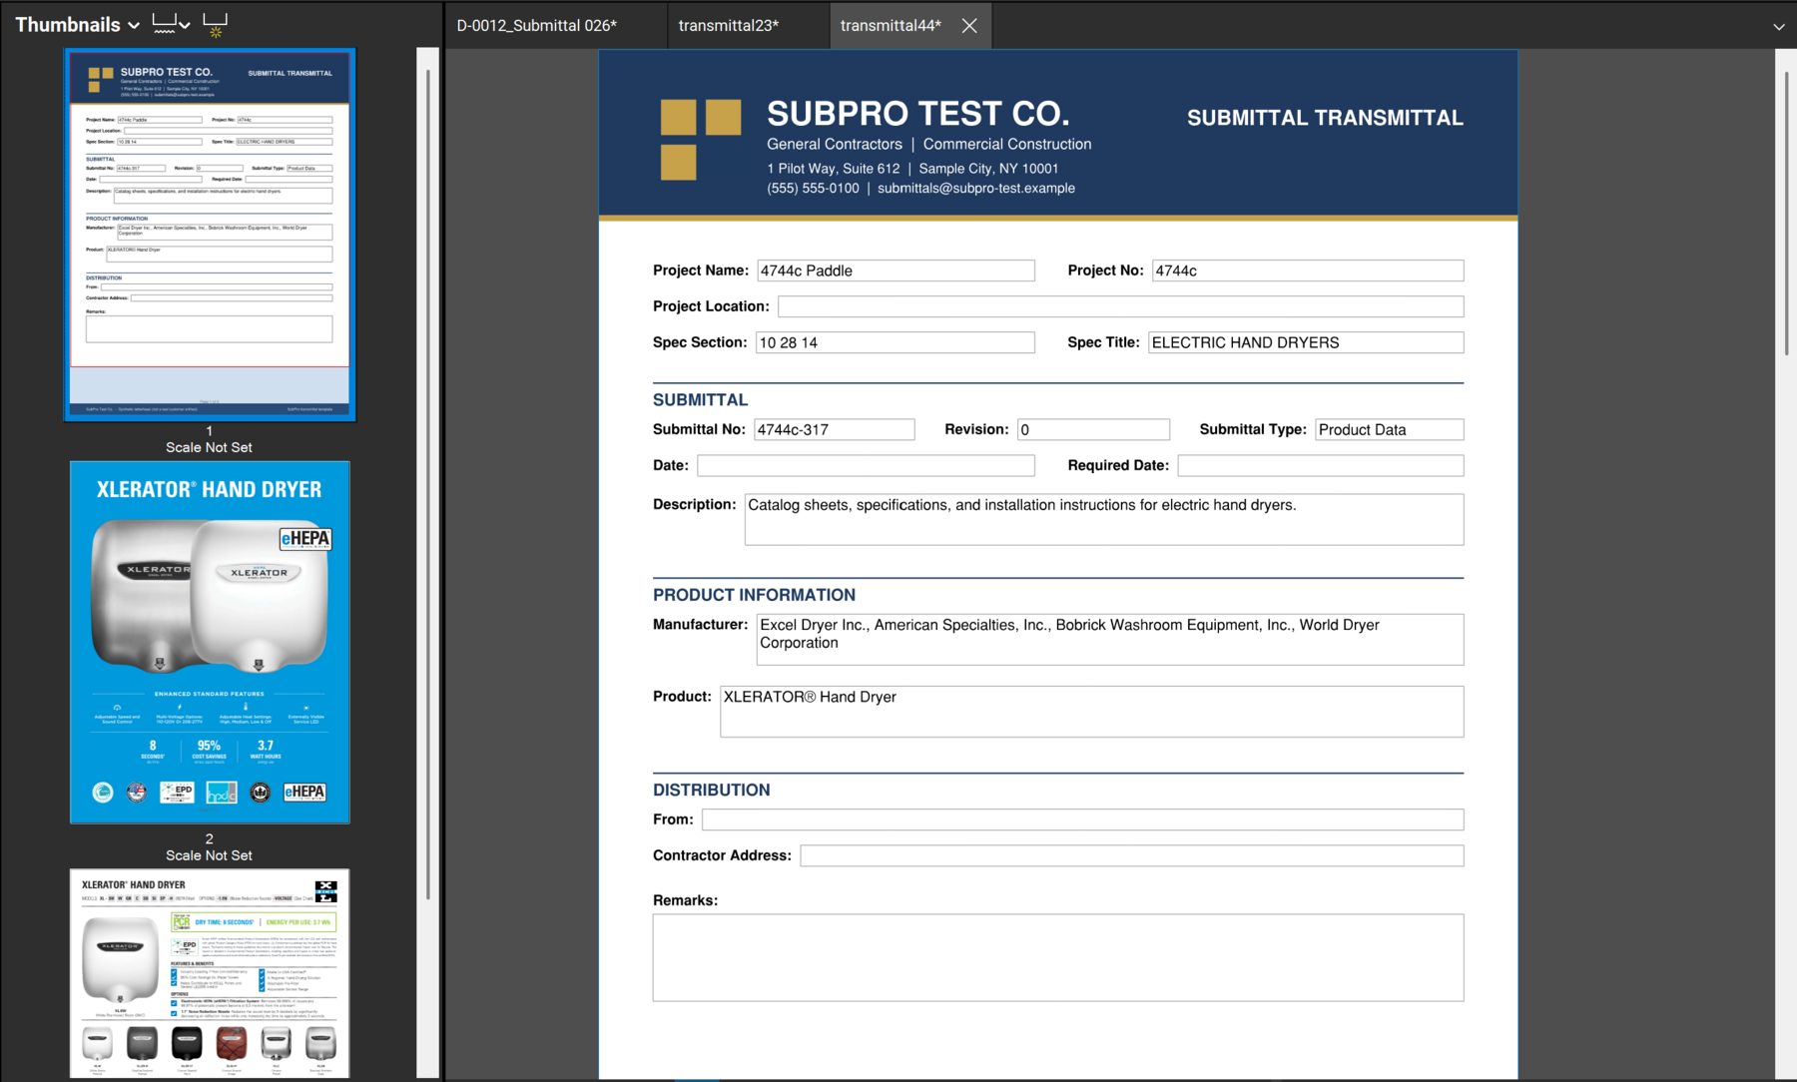The width and height of the screenshot is (1797, 1082).
Task: Click the Manufacturer text box
Action: point(1110,639)
